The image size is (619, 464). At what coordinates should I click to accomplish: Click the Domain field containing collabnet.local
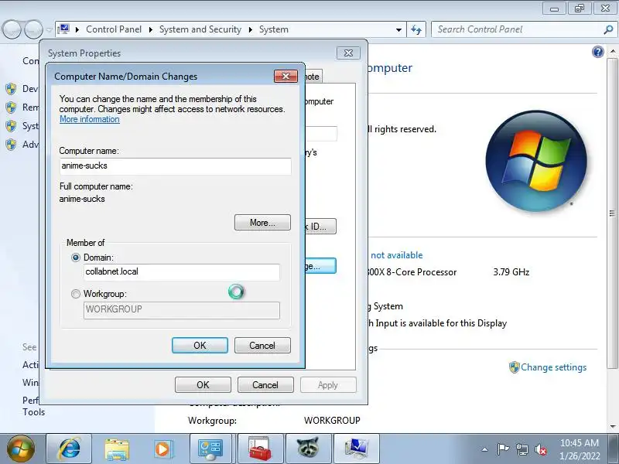pyautogui.click(x=182, y=272)
